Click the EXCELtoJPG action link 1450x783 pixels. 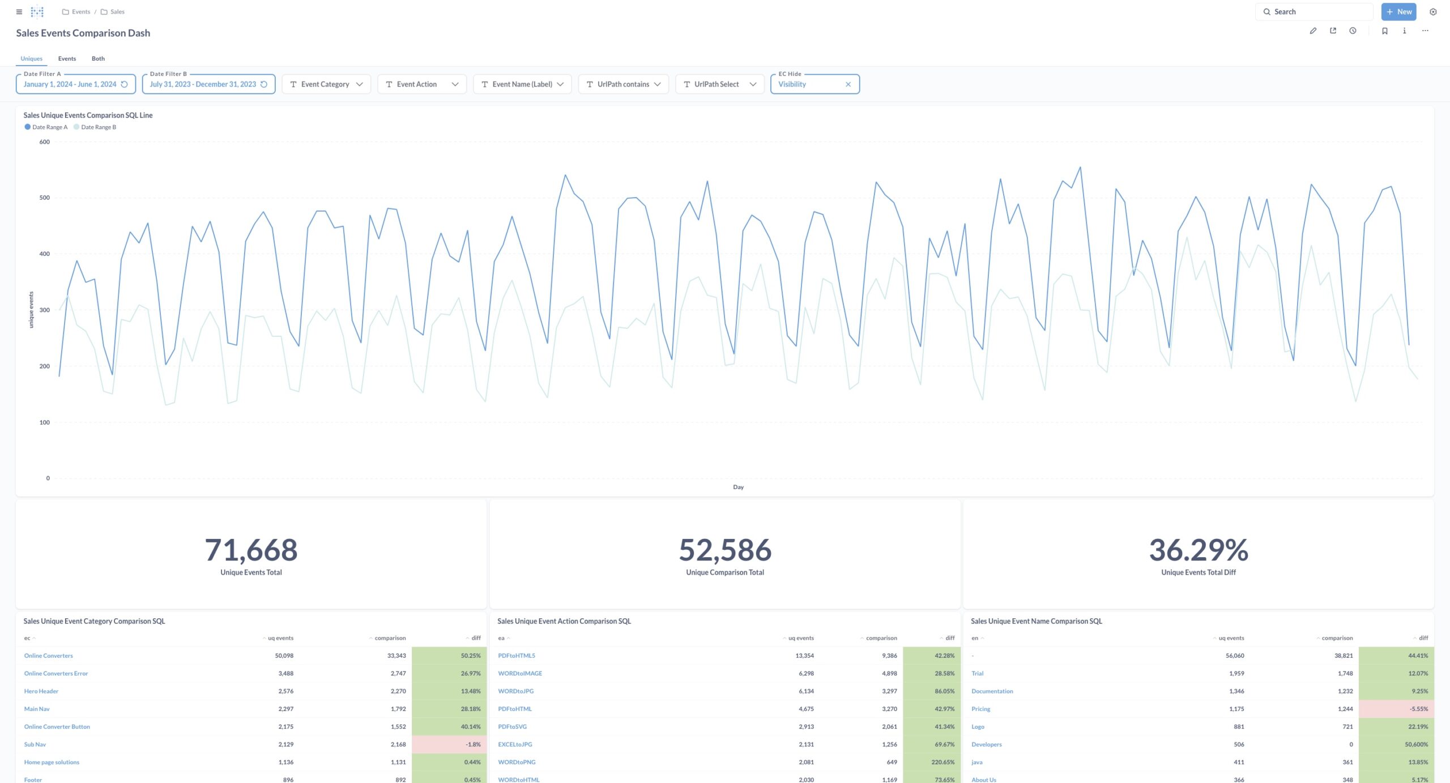[x=515, y=745]
